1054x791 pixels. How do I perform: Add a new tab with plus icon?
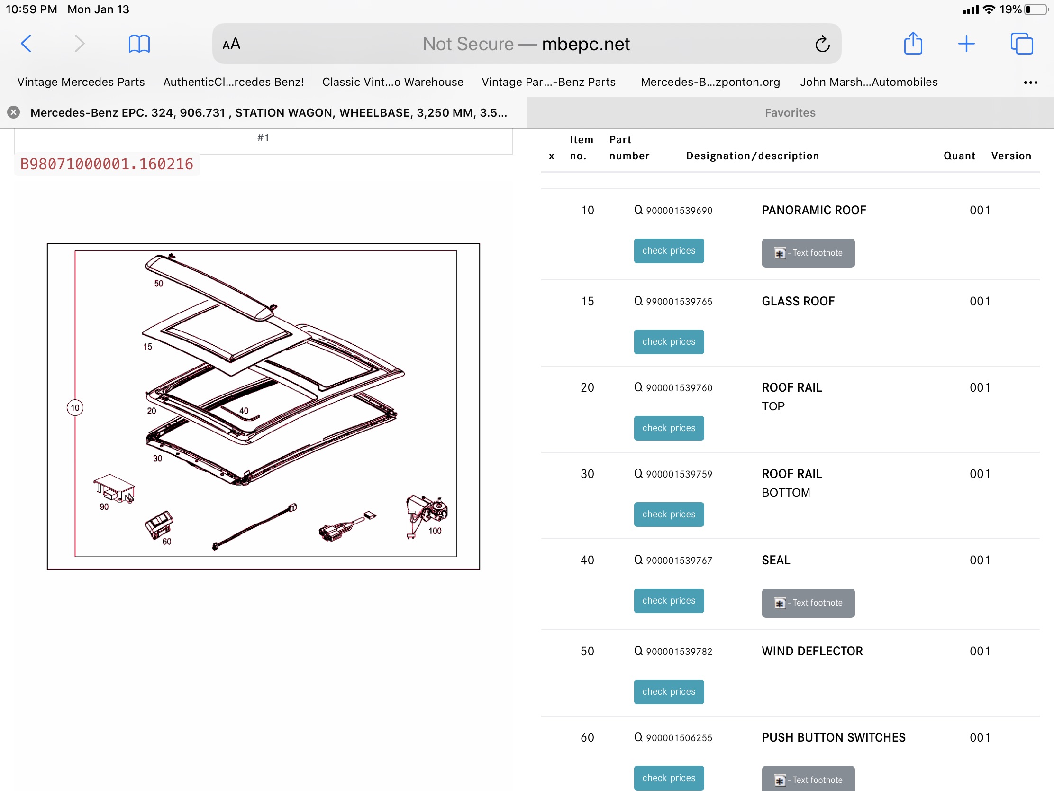[966, 44]
